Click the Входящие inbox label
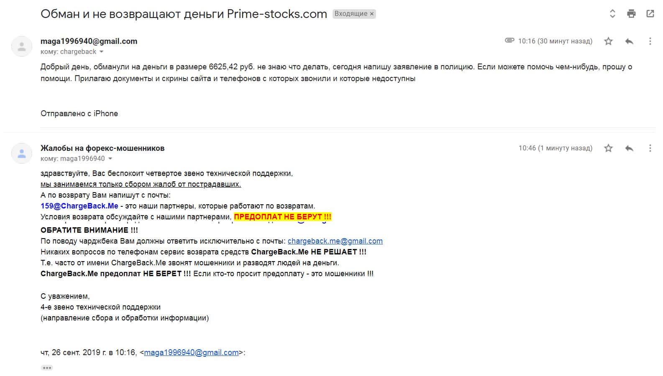Viewport: 663px width, 376px height. coord(351,14)
